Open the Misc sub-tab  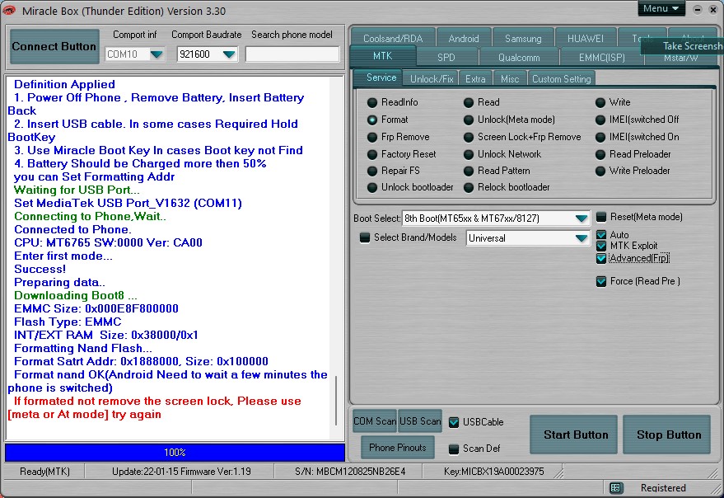(510, 79)
